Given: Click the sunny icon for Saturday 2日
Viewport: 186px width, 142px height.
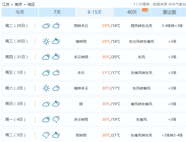Looking at the screenshot, I should pos(46,88).
